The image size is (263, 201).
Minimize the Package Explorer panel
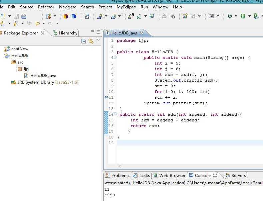[92, 31]
